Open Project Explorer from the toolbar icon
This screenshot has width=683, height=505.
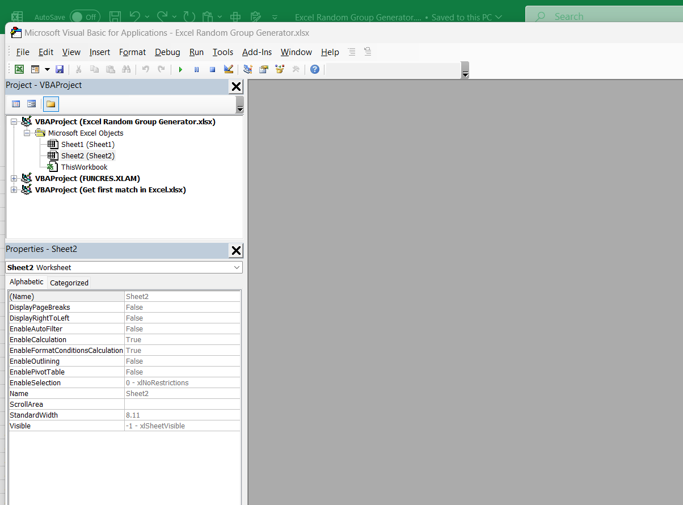[247, 69]
